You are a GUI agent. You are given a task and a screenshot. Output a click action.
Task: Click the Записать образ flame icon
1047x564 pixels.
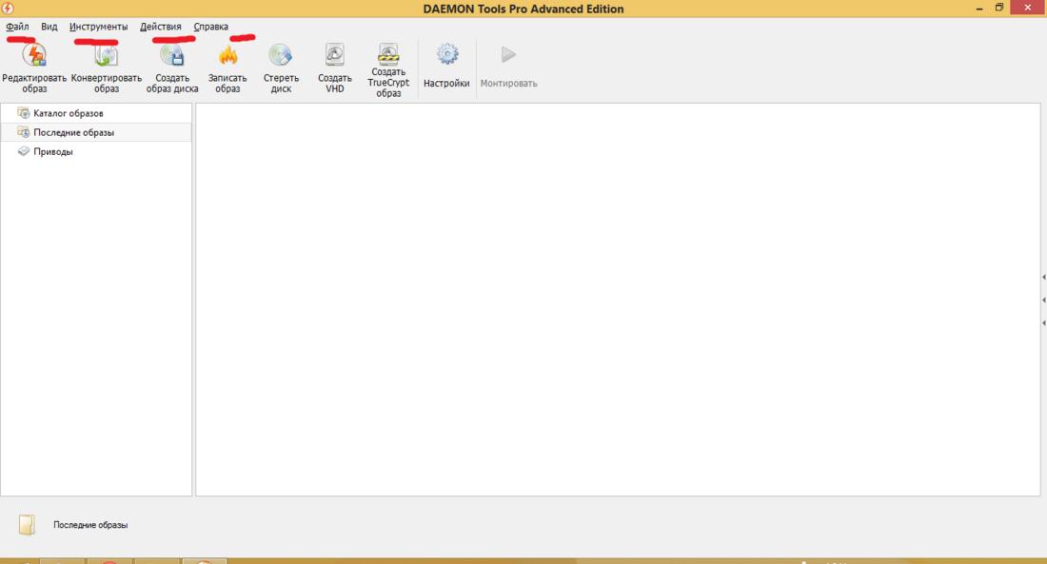pyautogui.click(x=227, y=56)
